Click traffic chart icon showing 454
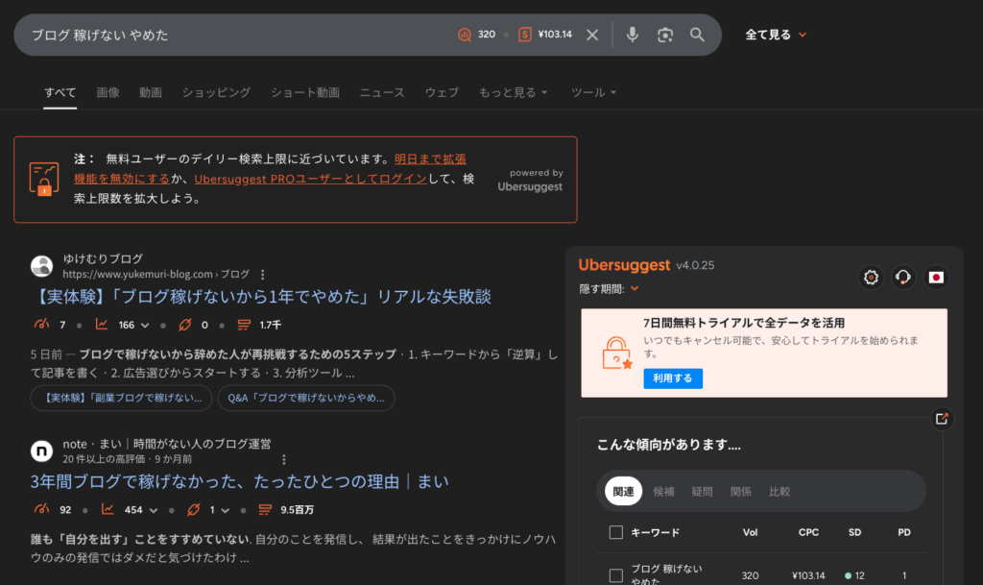The image size is (983, 585). coord(108,509)
